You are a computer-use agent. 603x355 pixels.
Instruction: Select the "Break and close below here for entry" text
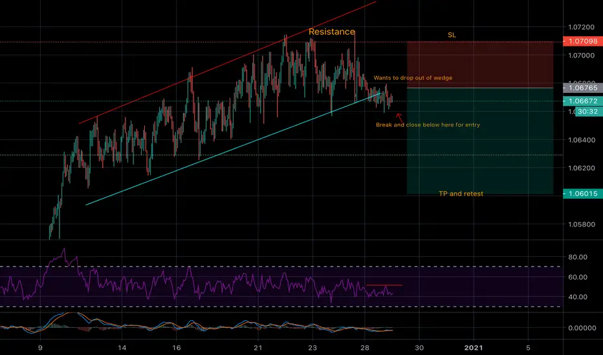[428, 125]
